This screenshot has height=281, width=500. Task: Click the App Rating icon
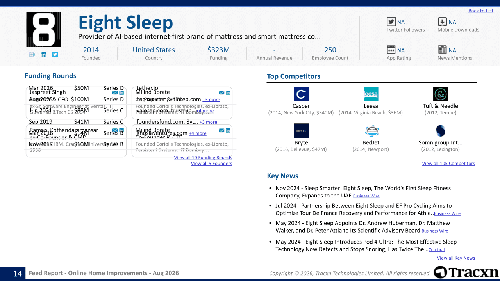coord(391,50)
